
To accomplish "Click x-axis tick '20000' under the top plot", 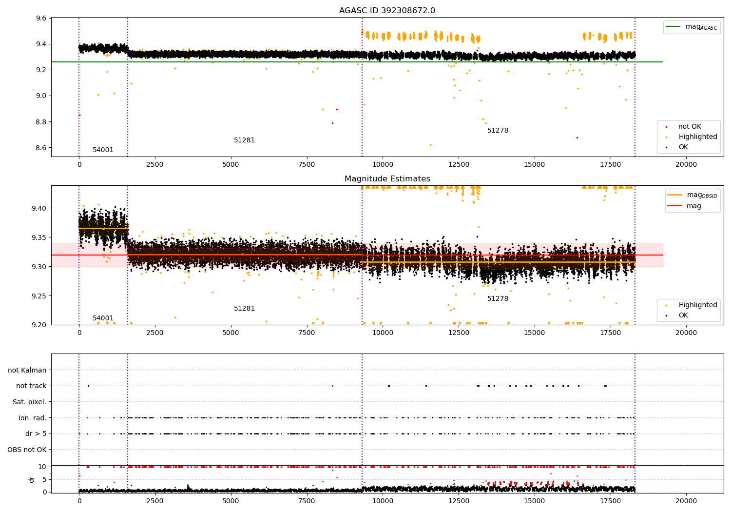I will click(686, 165).
